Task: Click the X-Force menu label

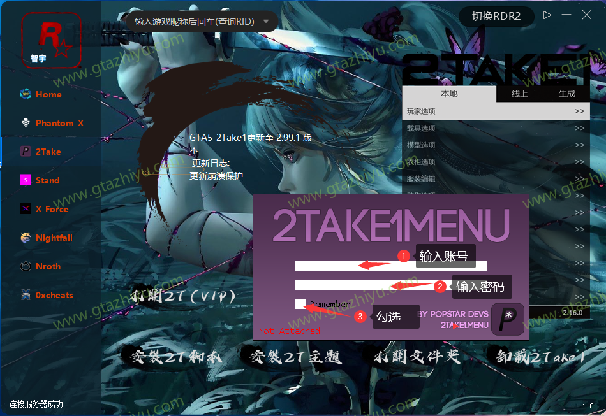Action: [x=52, y=209]
